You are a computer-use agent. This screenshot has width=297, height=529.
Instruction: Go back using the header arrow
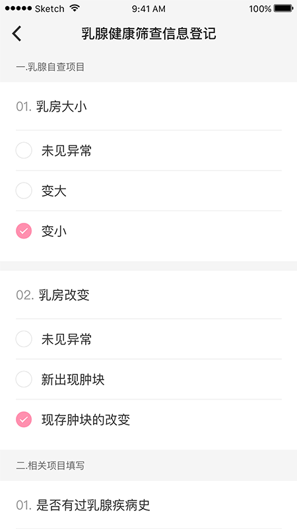coord(16,34)
